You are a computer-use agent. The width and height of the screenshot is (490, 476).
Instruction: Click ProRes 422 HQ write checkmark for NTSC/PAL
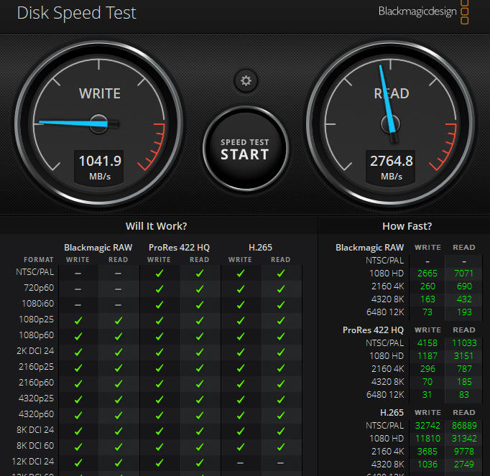coord(160,274)
